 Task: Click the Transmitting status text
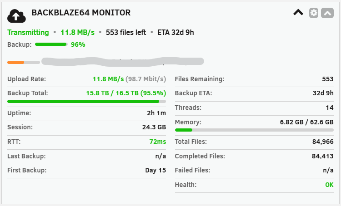(x=28, y=32)
